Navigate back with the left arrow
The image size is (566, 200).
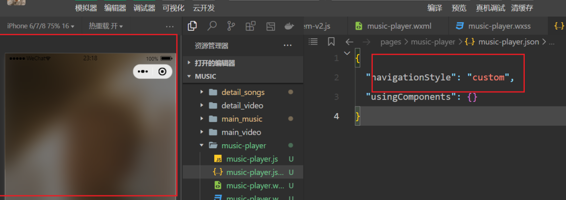[349, 42]
